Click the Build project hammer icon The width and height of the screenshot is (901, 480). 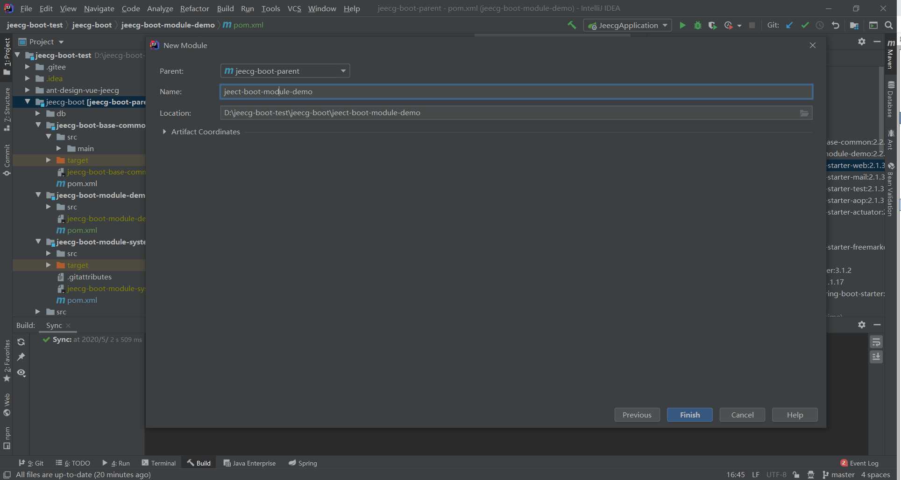click(572, 25)
